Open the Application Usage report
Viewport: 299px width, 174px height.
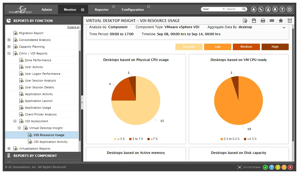click(x=38, y=108)
